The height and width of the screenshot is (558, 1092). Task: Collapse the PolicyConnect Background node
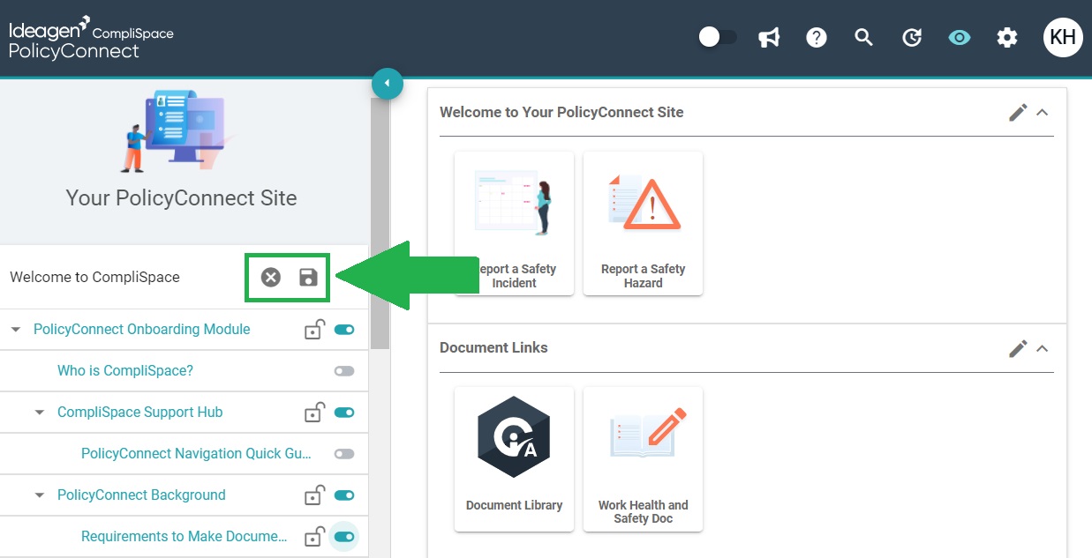coord(40,495)
